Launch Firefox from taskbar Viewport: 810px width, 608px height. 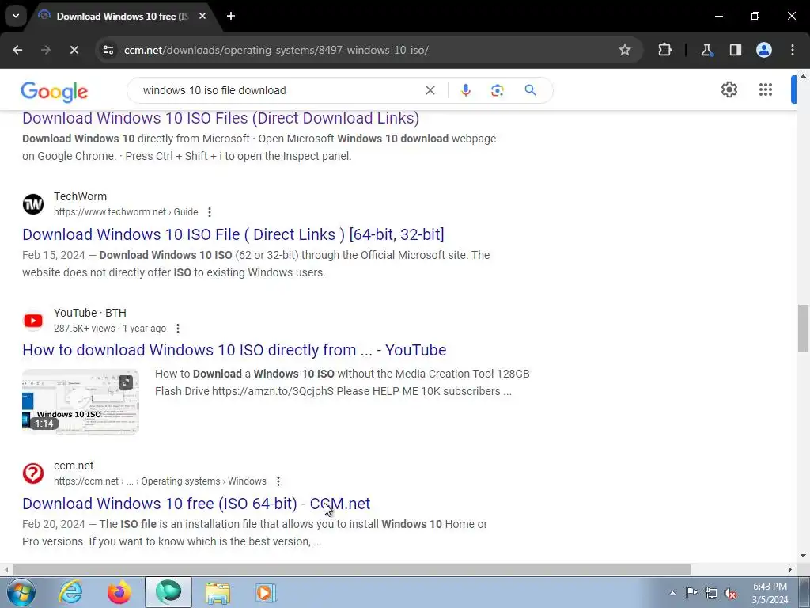[119, 592]
